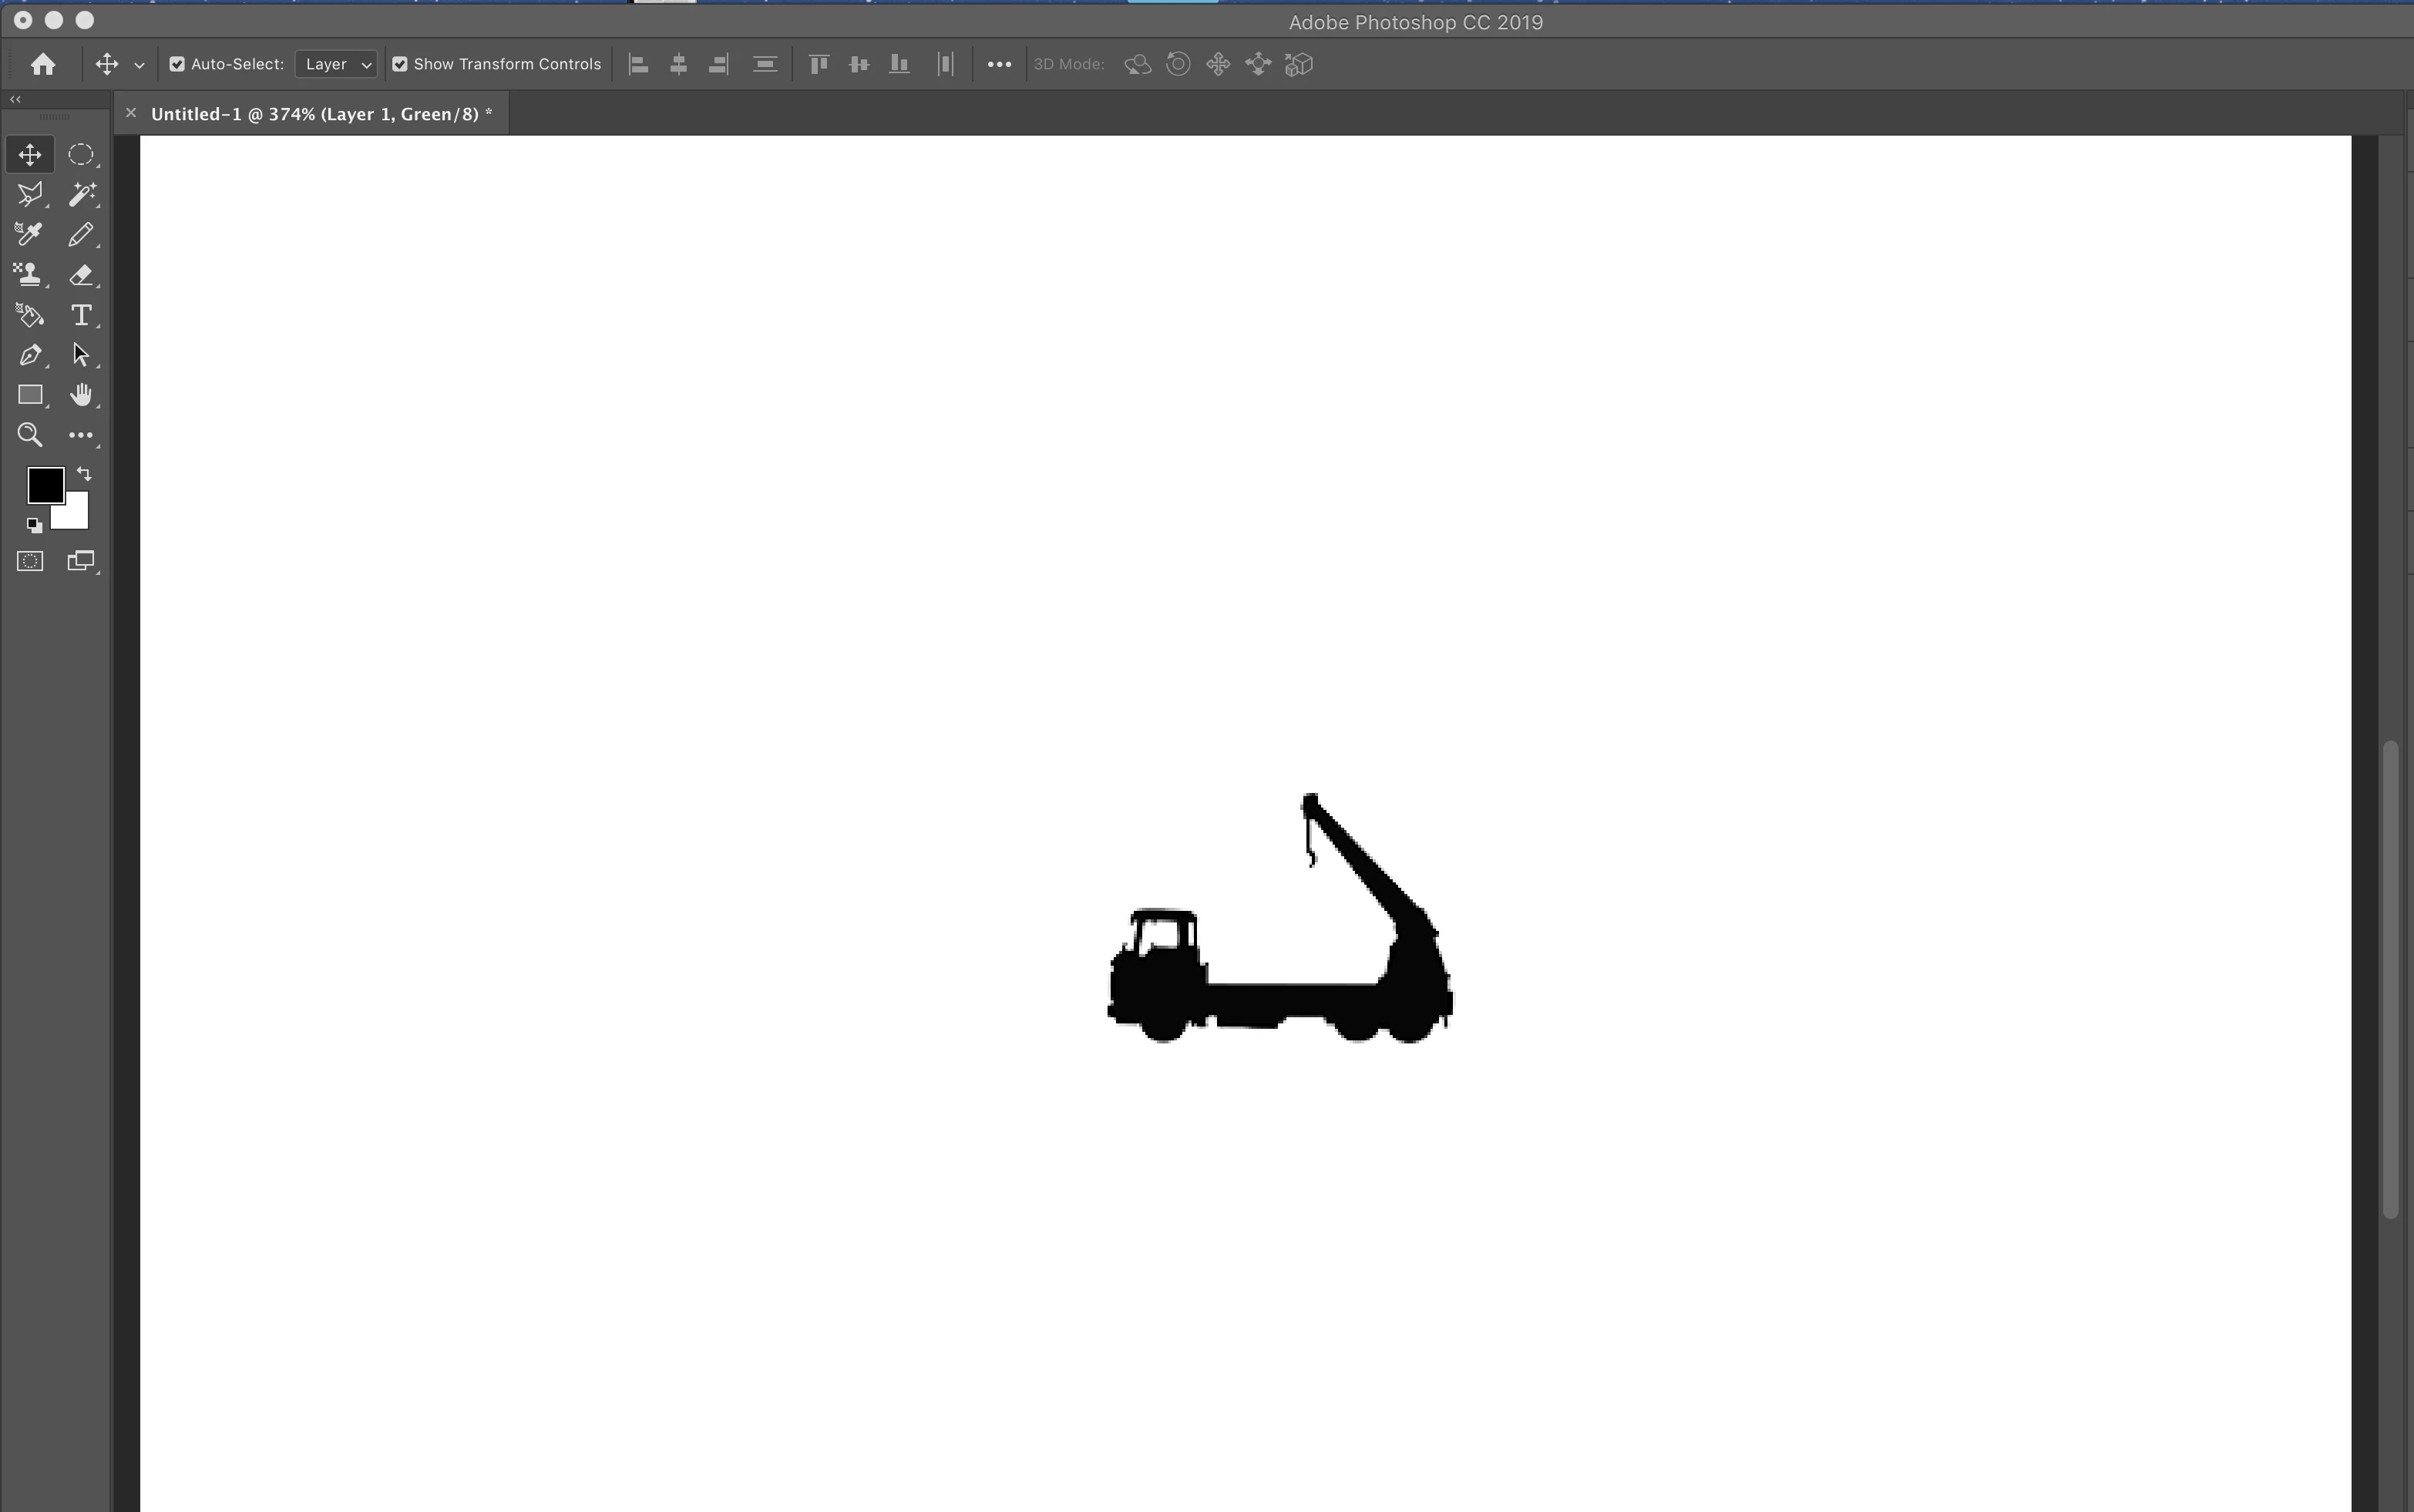The width and height of the screenshot is (2414, 1512).
Task: Select the Eraser tool
Action: tap(81, 275)
